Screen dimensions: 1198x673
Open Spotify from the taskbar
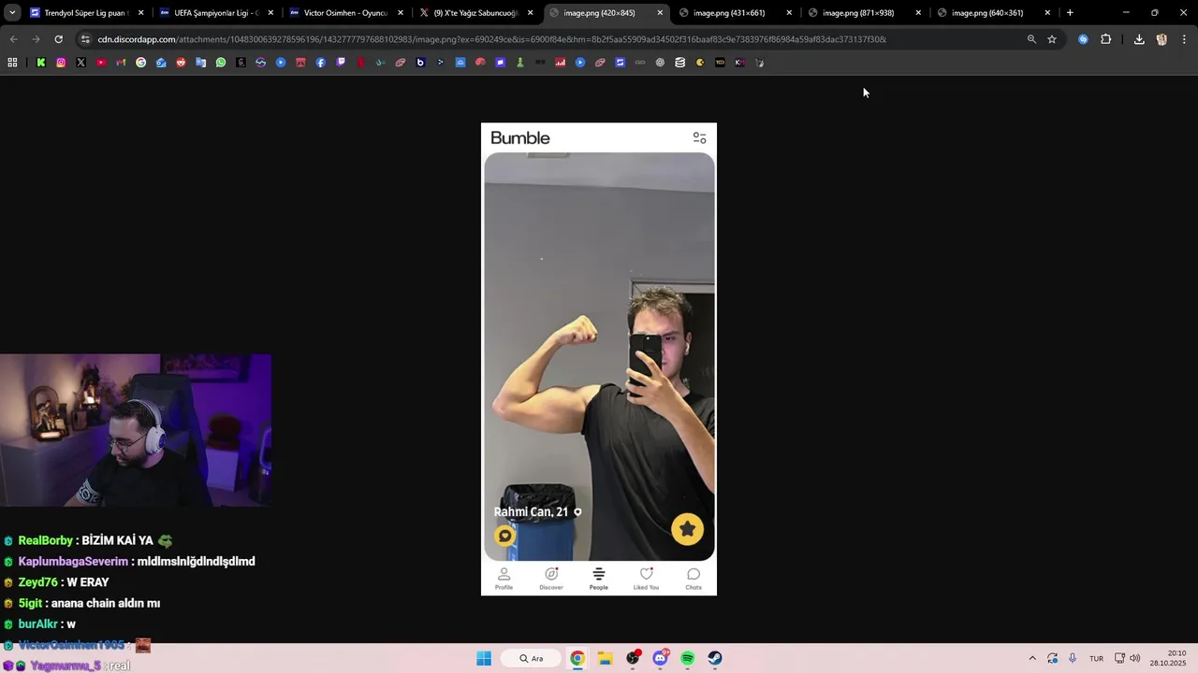click(x=687, y=658)
